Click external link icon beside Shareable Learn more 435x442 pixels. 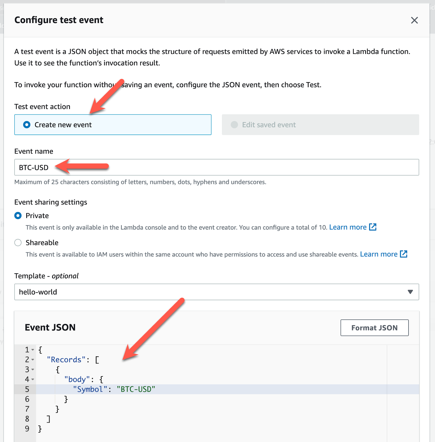pyautogui.click(x=404, y=254)
